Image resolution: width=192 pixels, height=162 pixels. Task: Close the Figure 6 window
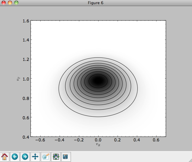coord(4,3)
